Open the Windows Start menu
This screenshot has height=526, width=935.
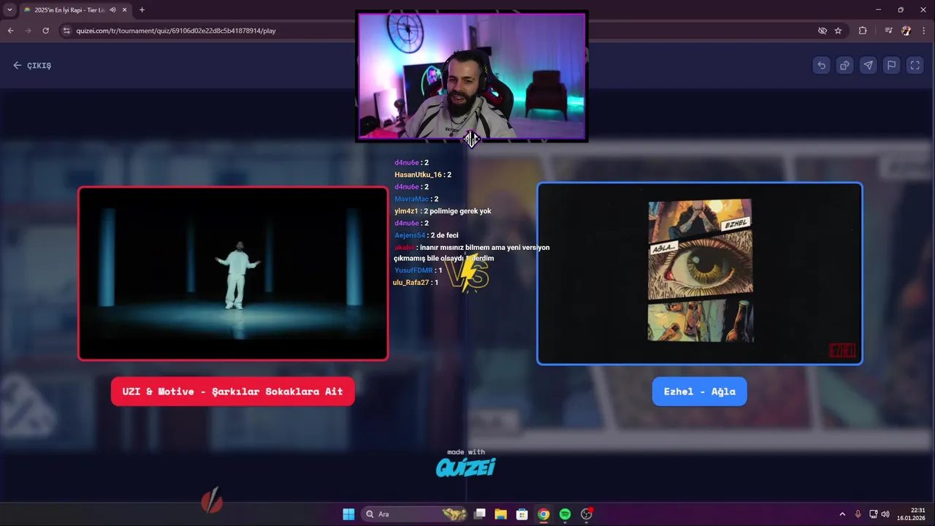(x=348, y=514)
